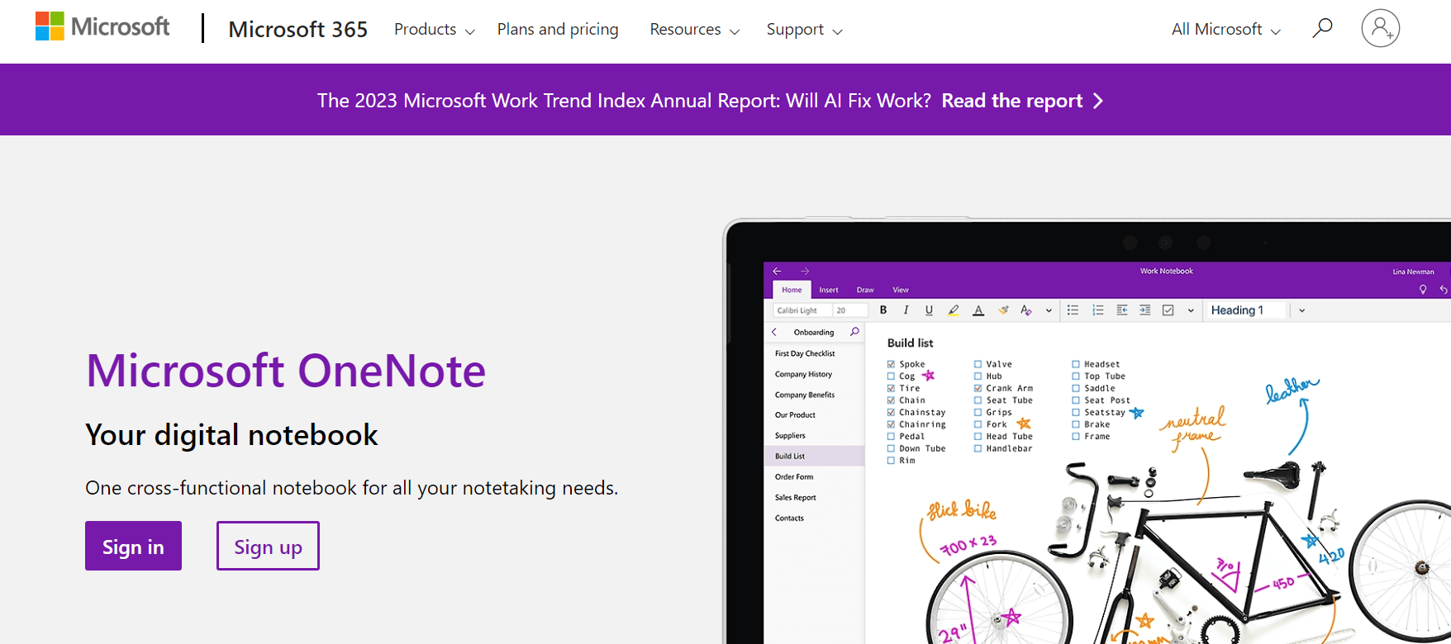Click the back chevron beside Onboarding

point(774,332)
